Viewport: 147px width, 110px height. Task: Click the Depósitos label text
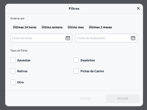tap(88, 60)
